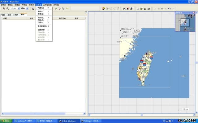Choose hand tool entry with shortcut h
The image size is (198, 123).
pyautogui.click(x=44, y=14)
